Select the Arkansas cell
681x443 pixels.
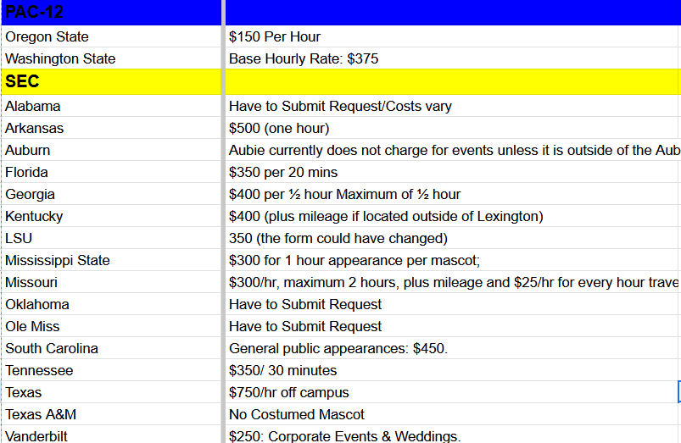[x=111, y=128]
